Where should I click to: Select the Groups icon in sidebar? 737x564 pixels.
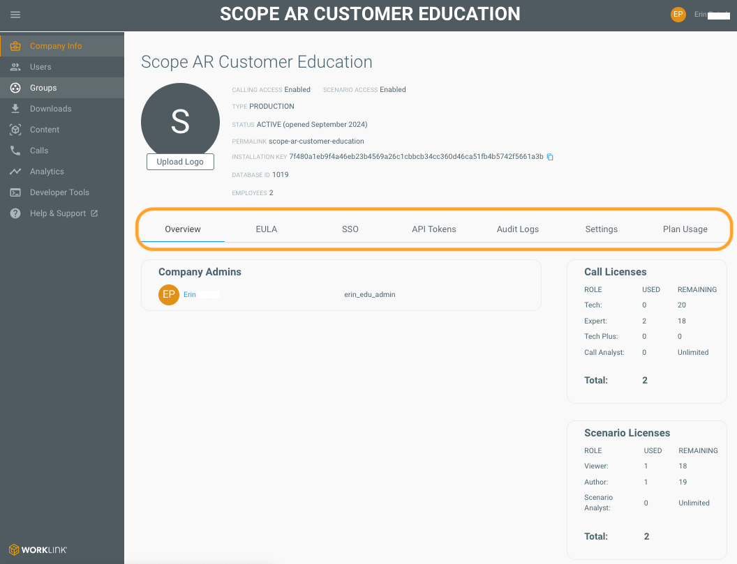(15, 88)
